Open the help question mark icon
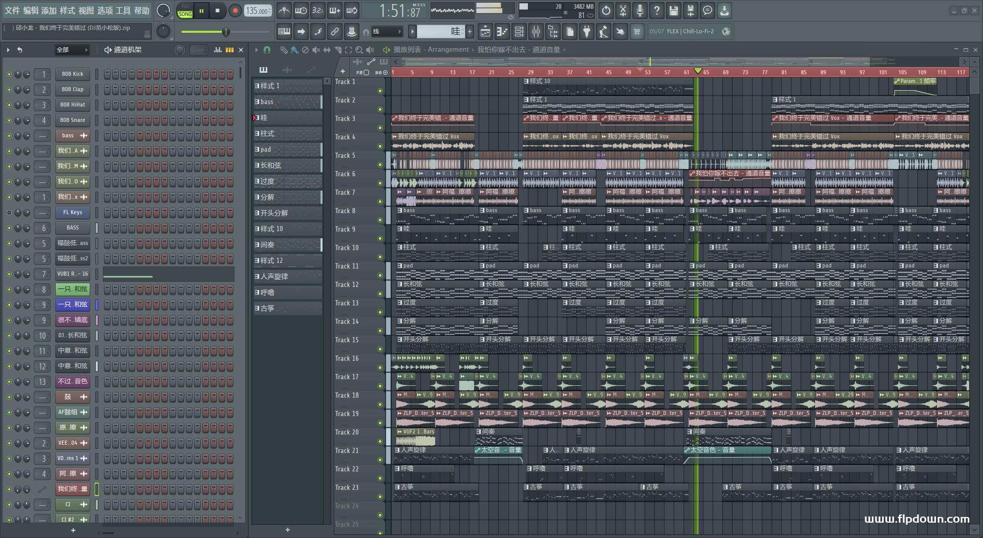The width and height of the screenshot is (983, 538). (x=657, y=10)
